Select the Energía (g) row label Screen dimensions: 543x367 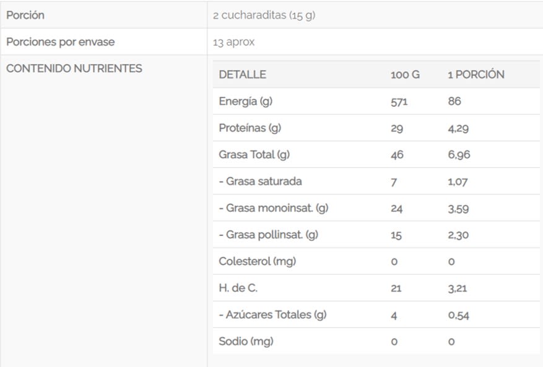coord(246,101)
